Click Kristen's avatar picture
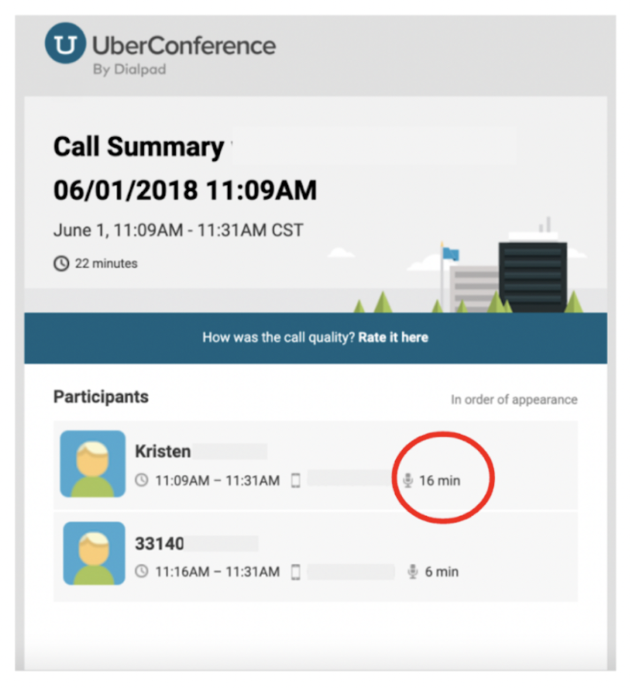The width and height of the screenshot is (630, 688). 93,464
